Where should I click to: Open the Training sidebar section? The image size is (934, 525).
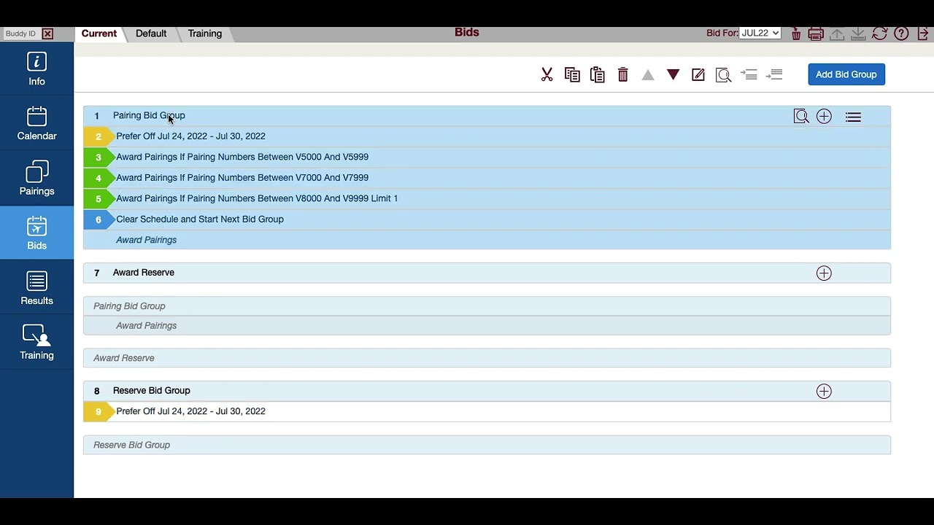[36, 343]
